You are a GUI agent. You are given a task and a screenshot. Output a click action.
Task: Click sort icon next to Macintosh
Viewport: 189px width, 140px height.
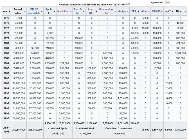pos(71,11)
